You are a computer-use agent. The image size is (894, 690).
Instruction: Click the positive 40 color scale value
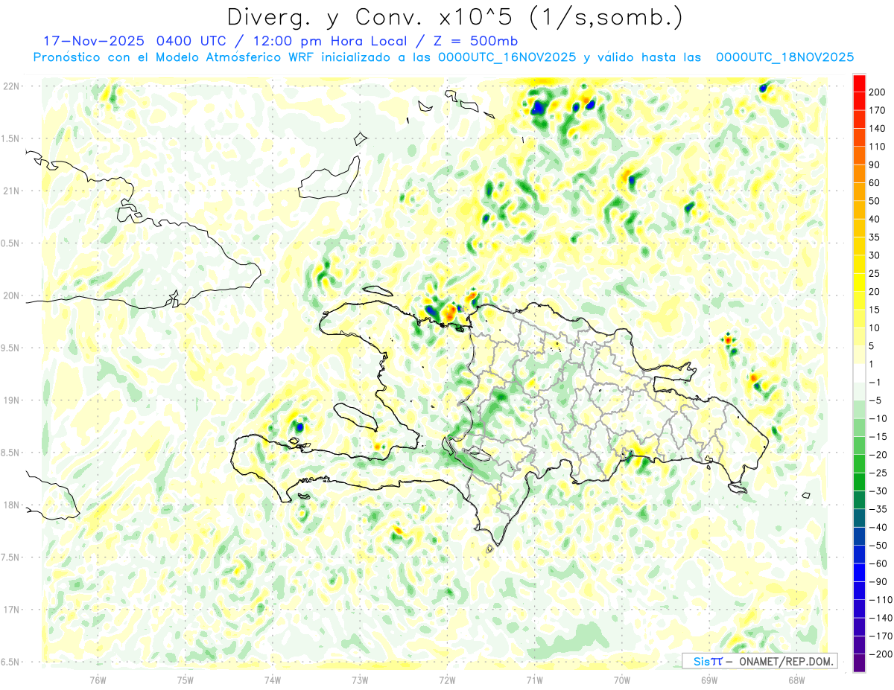tap(875, 220)
